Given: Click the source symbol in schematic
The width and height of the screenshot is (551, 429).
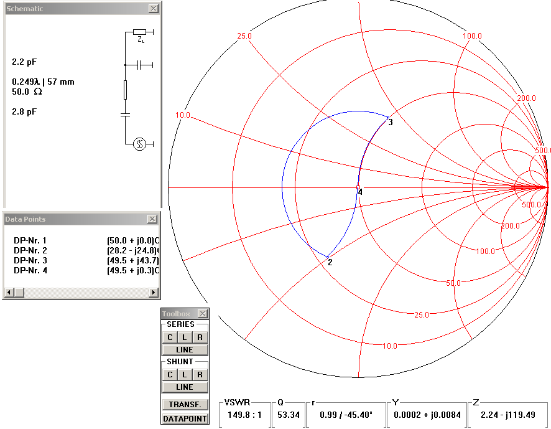Looking at the screenshot, I should point(139,144).
